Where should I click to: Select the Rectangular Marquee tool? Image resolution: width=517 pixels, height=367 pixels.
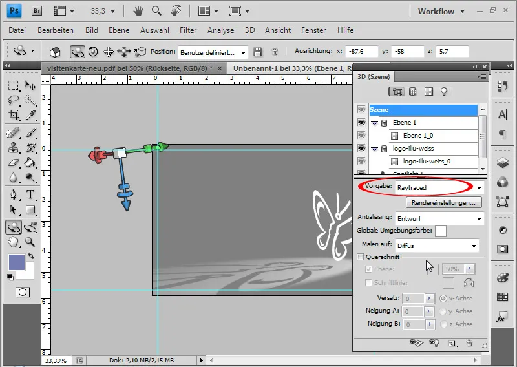tap(14, 85)
